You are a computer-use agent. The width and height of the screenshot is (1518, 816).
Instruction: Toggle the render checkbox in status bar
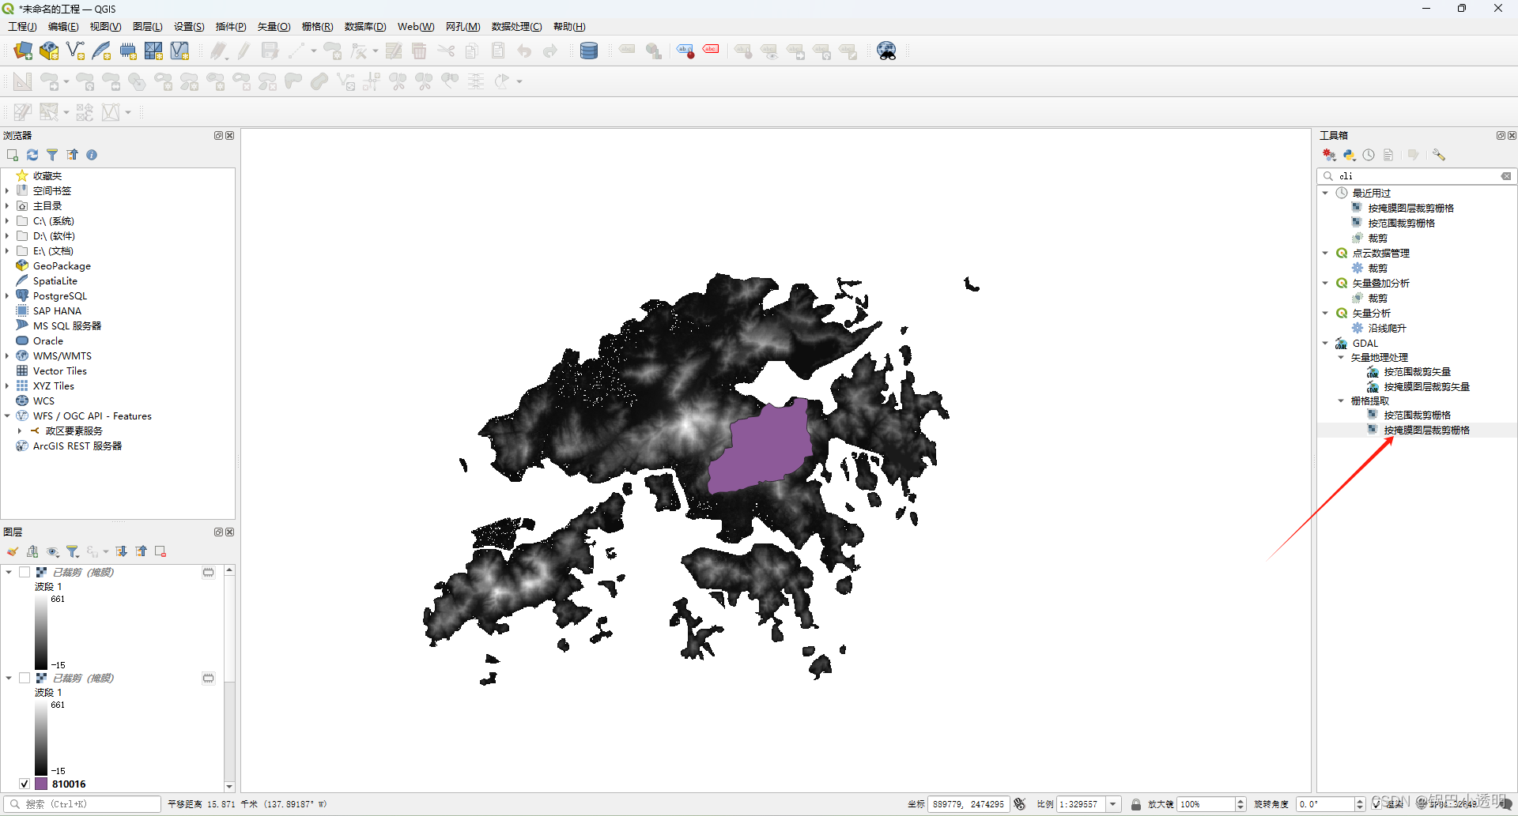point(1377,804)
